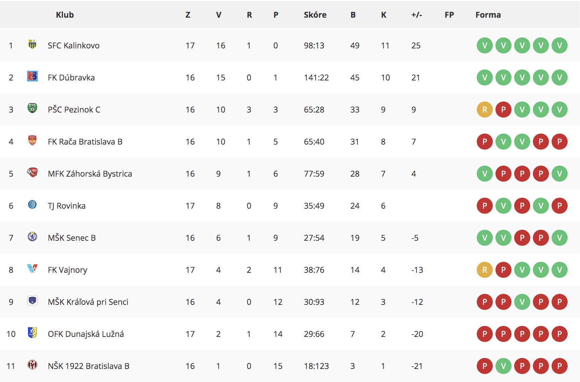Click the yellow R form badge for PŠC Pezinok C
The height and width of the screenshot is (382, 580).
(485, 110)
